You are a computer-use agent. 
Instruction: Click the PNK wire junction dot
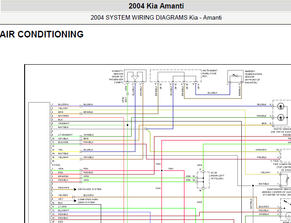pos(162,170)
